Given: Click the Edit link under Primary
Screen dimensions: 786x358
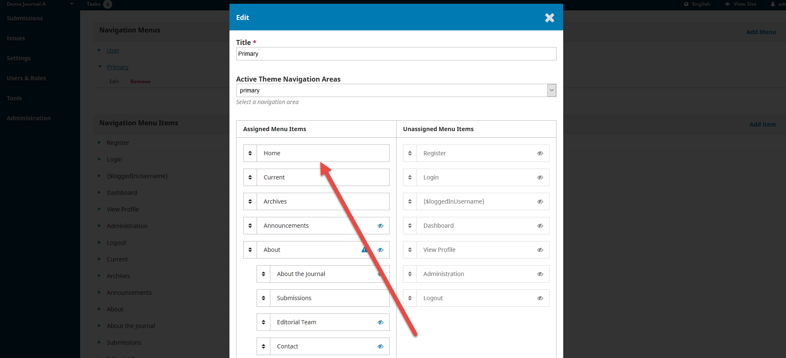Looking at the screenshot, I should (x=114, y=82).
